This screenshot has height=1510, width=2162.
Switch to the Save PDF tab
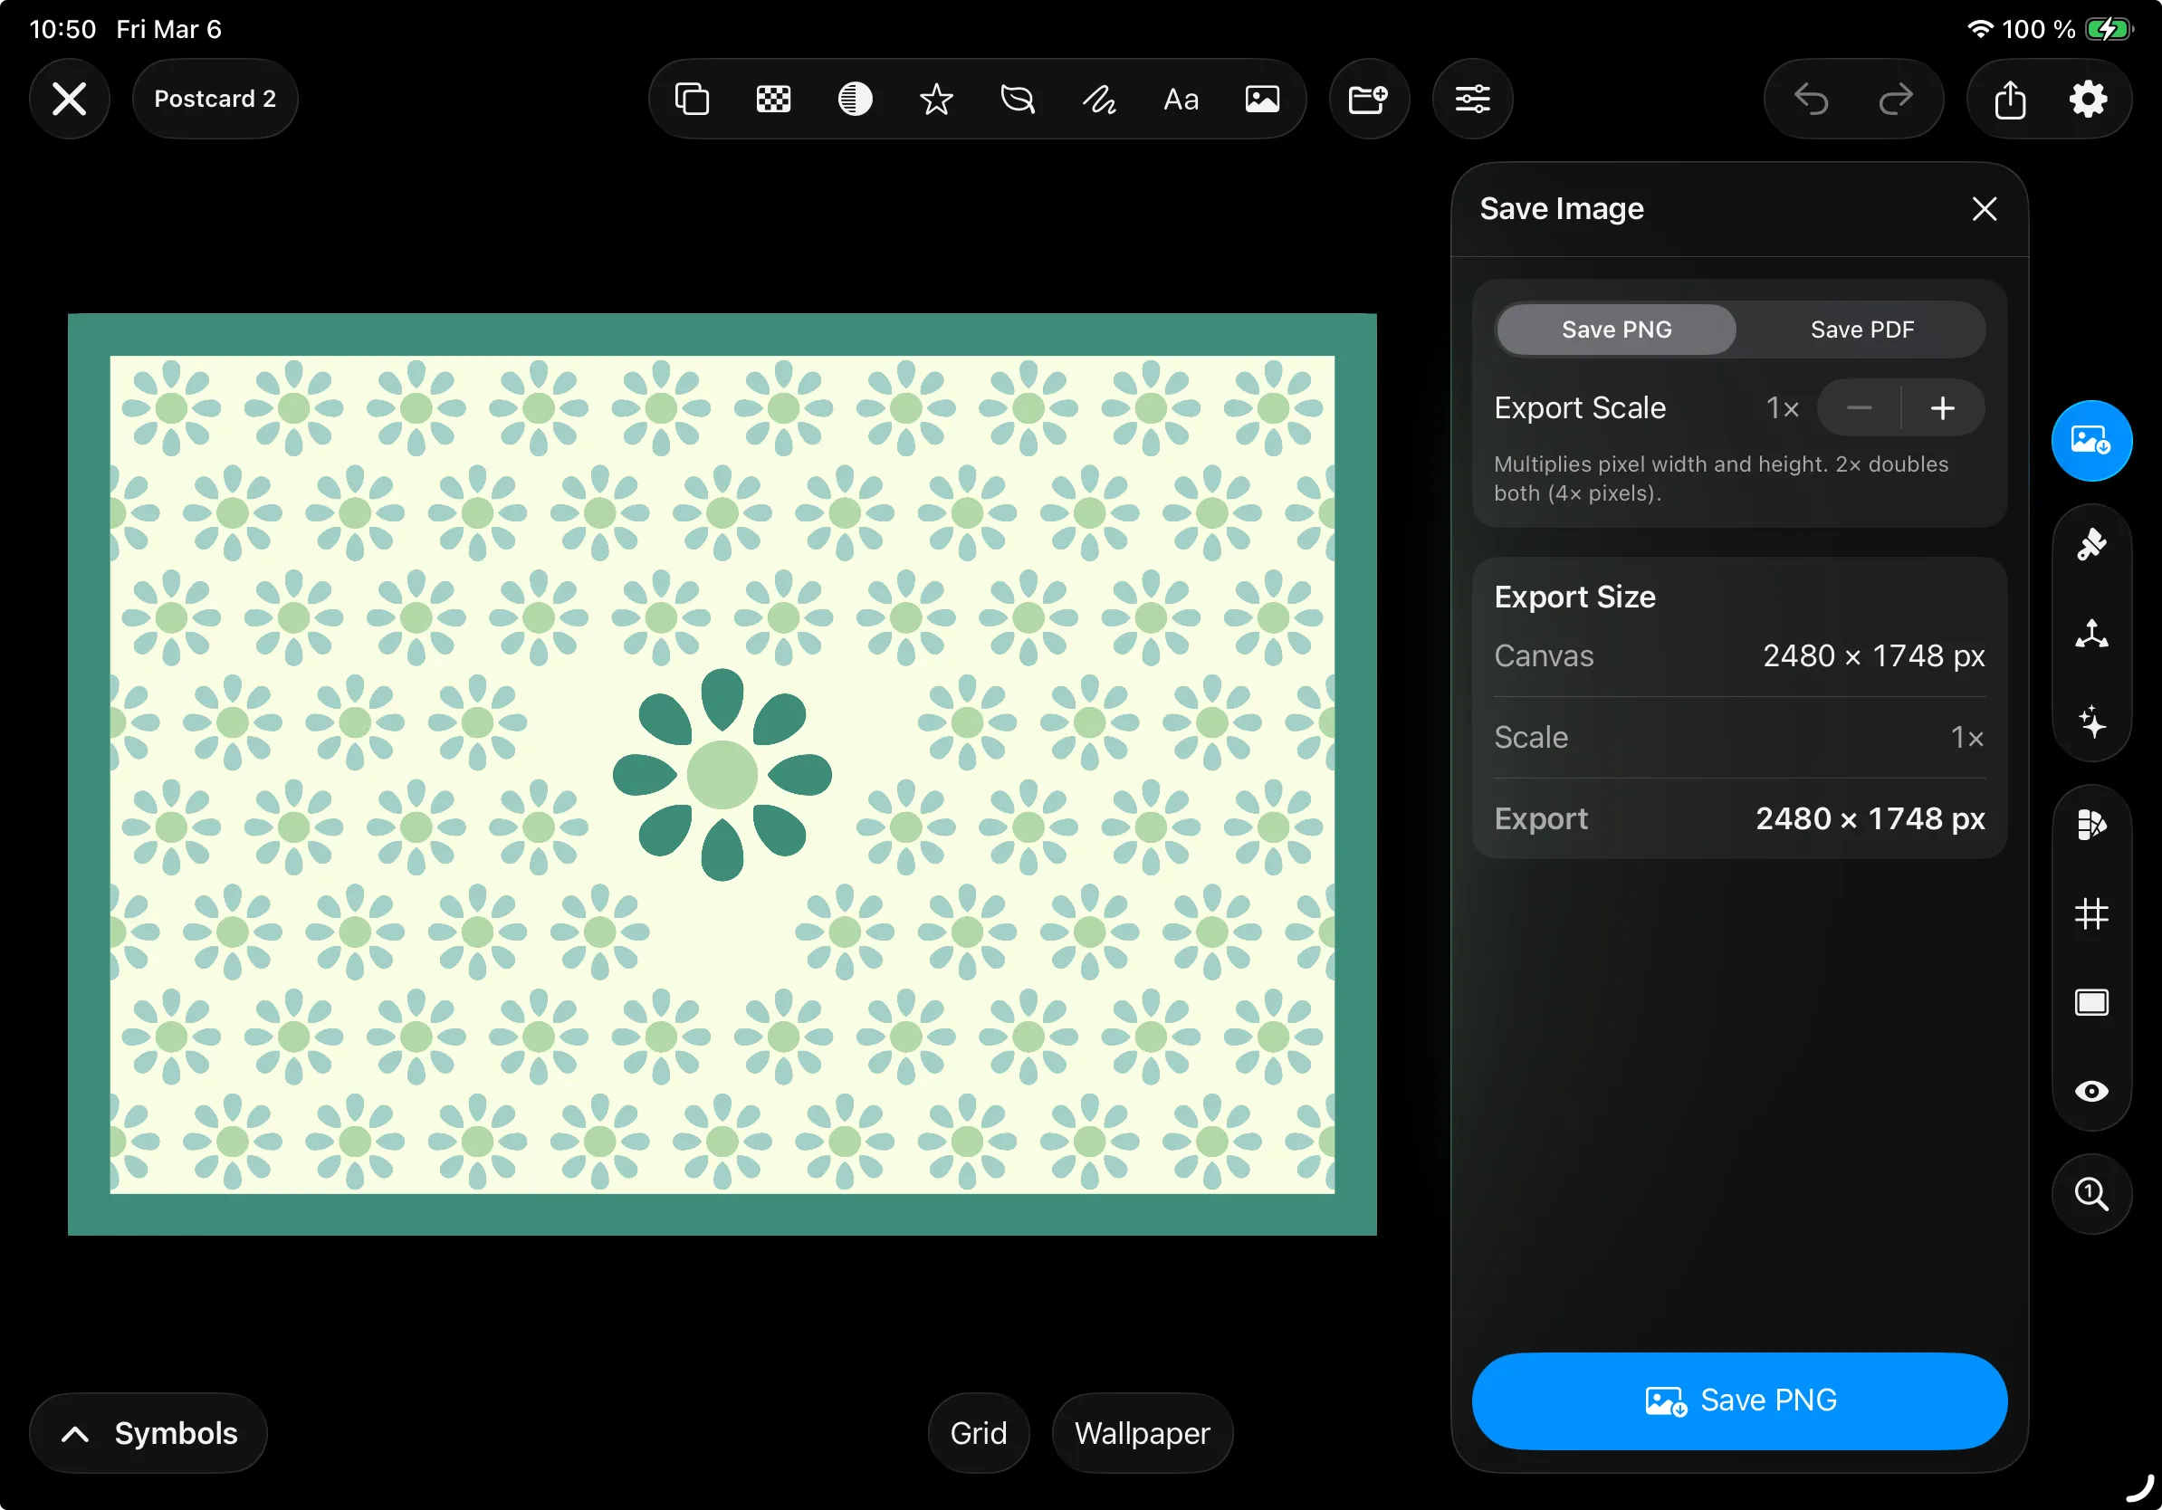1861,329
